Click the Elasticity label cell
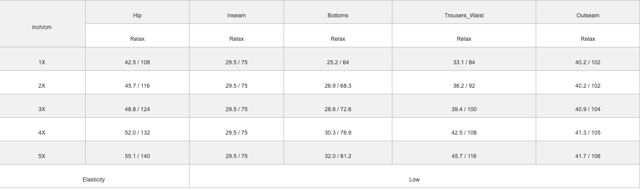640x190 pixels. [x=94, y=179]
